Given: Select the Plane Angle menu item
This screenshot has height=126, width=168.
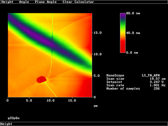Looking at the screenshot, I should tap(46, 2).
